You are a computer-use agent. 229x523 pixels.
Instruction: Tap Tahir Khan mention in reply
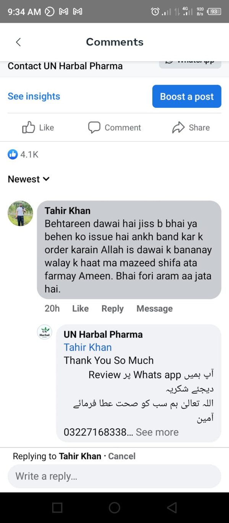coord(88,347)
